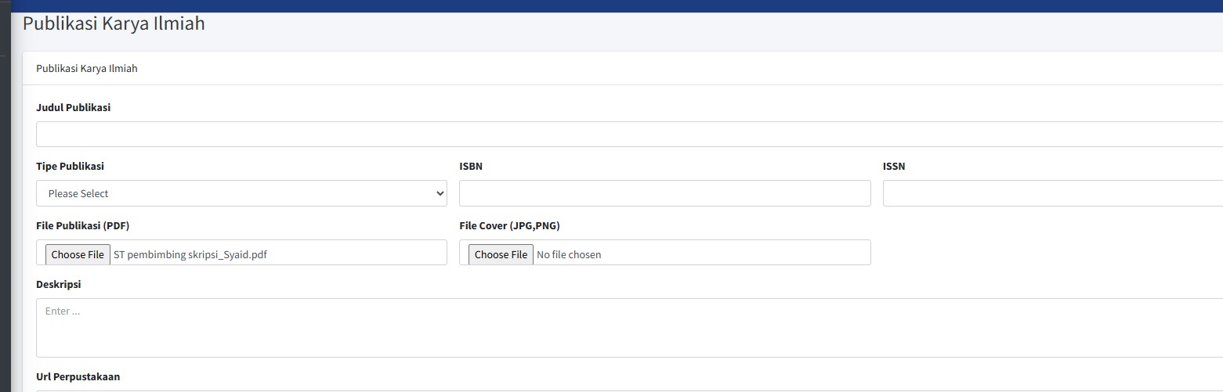Click the Publikasi Karya Ilmiah card header
The image size is (1223, 392).
(x=87, y=68)
